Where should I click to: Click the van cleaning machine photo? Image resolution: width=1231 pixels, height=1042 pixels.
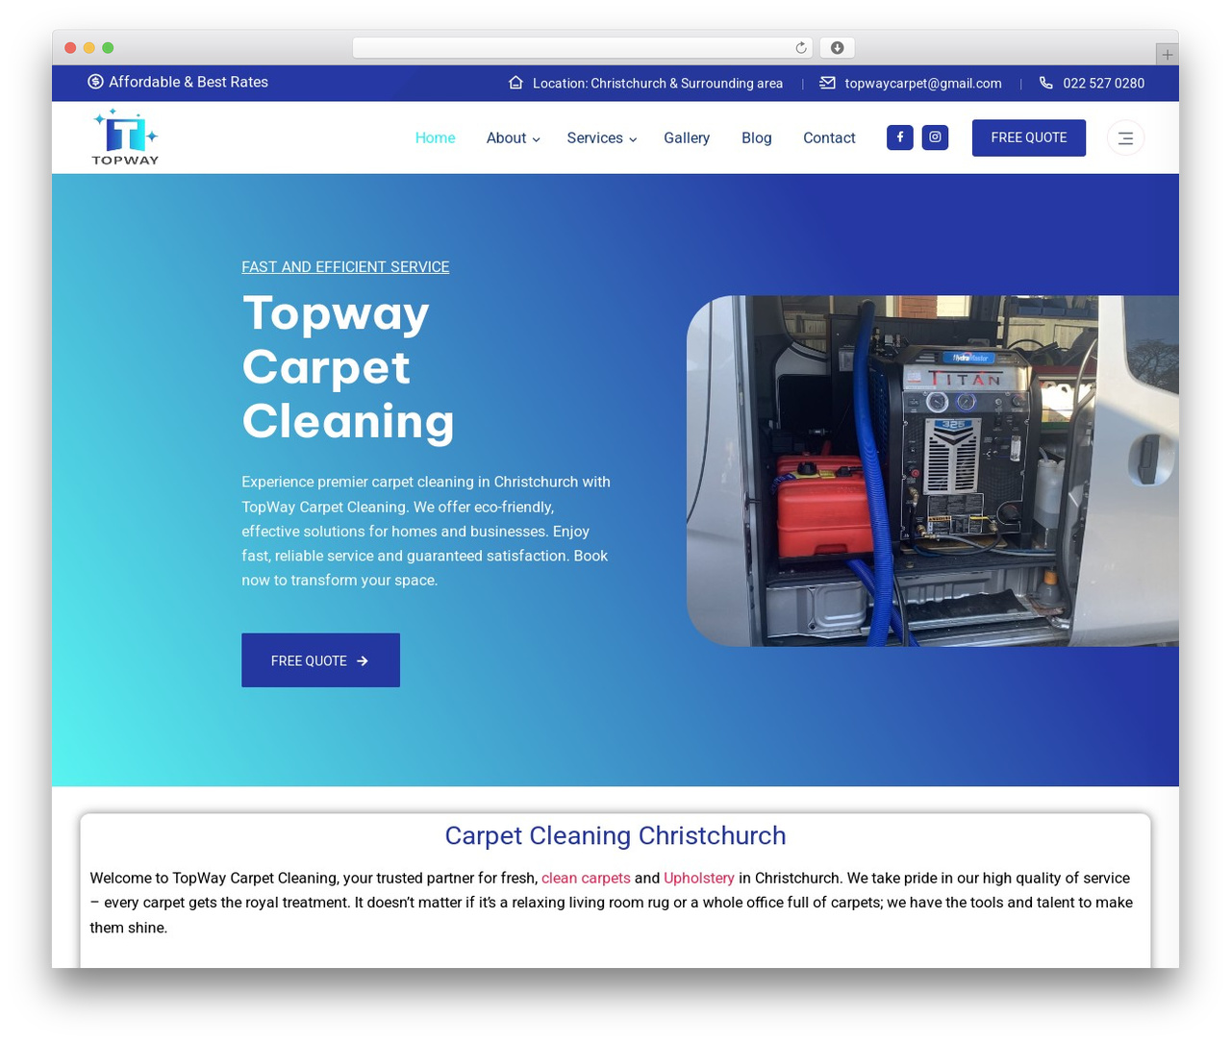pyautogui.click(x=932, y=471)
